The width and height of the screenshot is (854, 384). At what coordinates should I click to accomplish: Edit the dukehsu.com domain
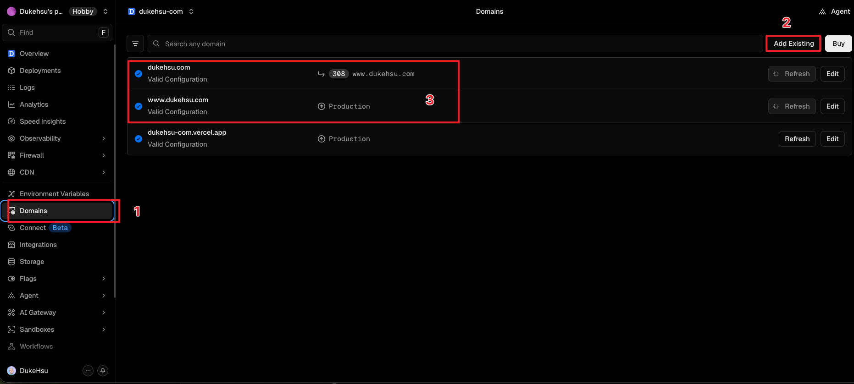[832, 74]
